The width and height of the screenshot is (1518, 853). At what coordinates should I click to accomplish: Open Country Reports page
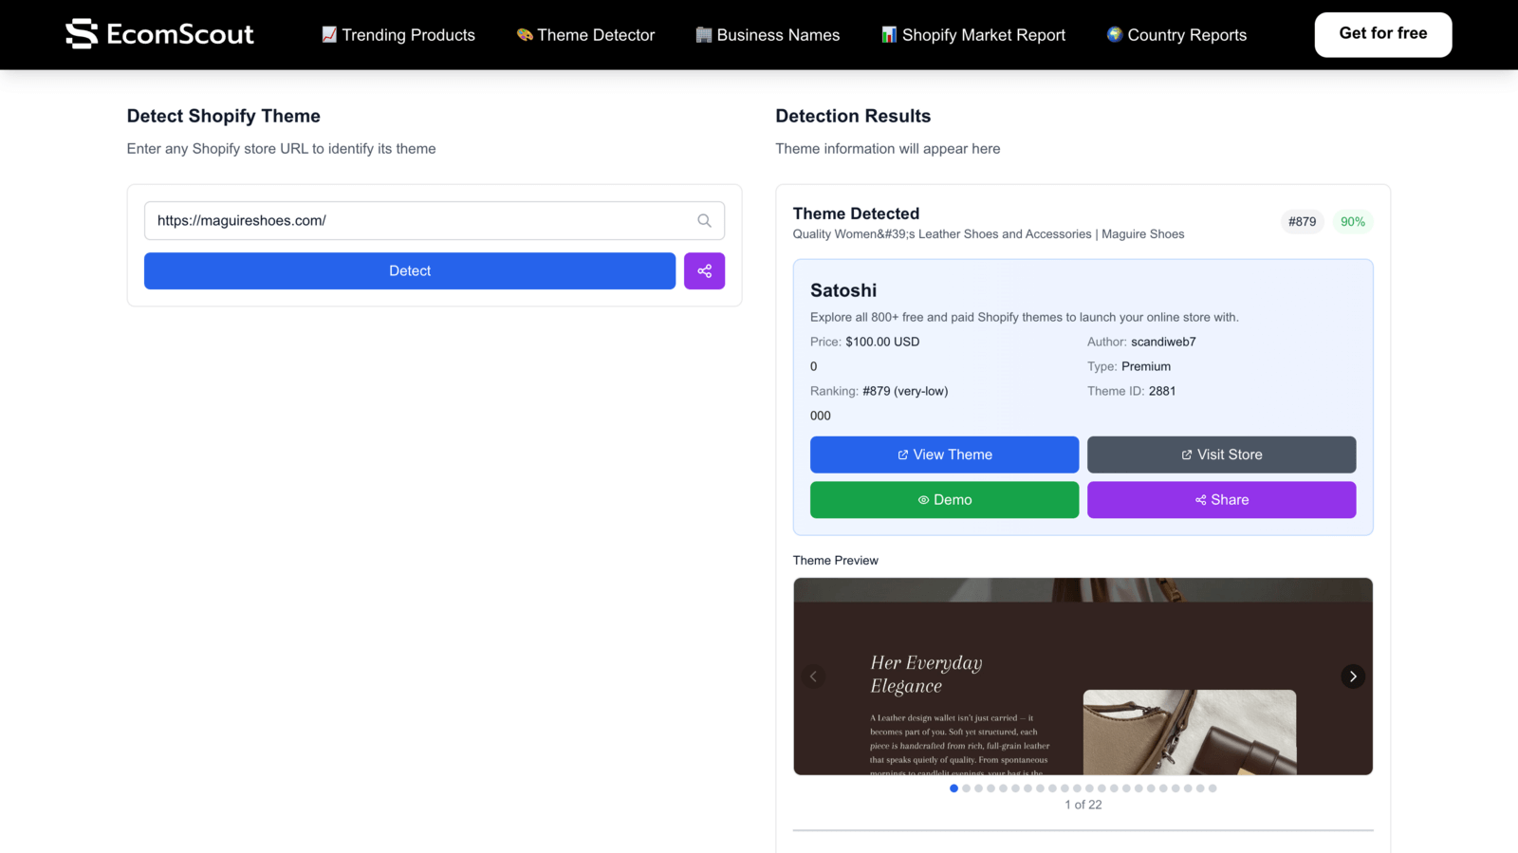pyautogui.click(x=1176, y=35)
